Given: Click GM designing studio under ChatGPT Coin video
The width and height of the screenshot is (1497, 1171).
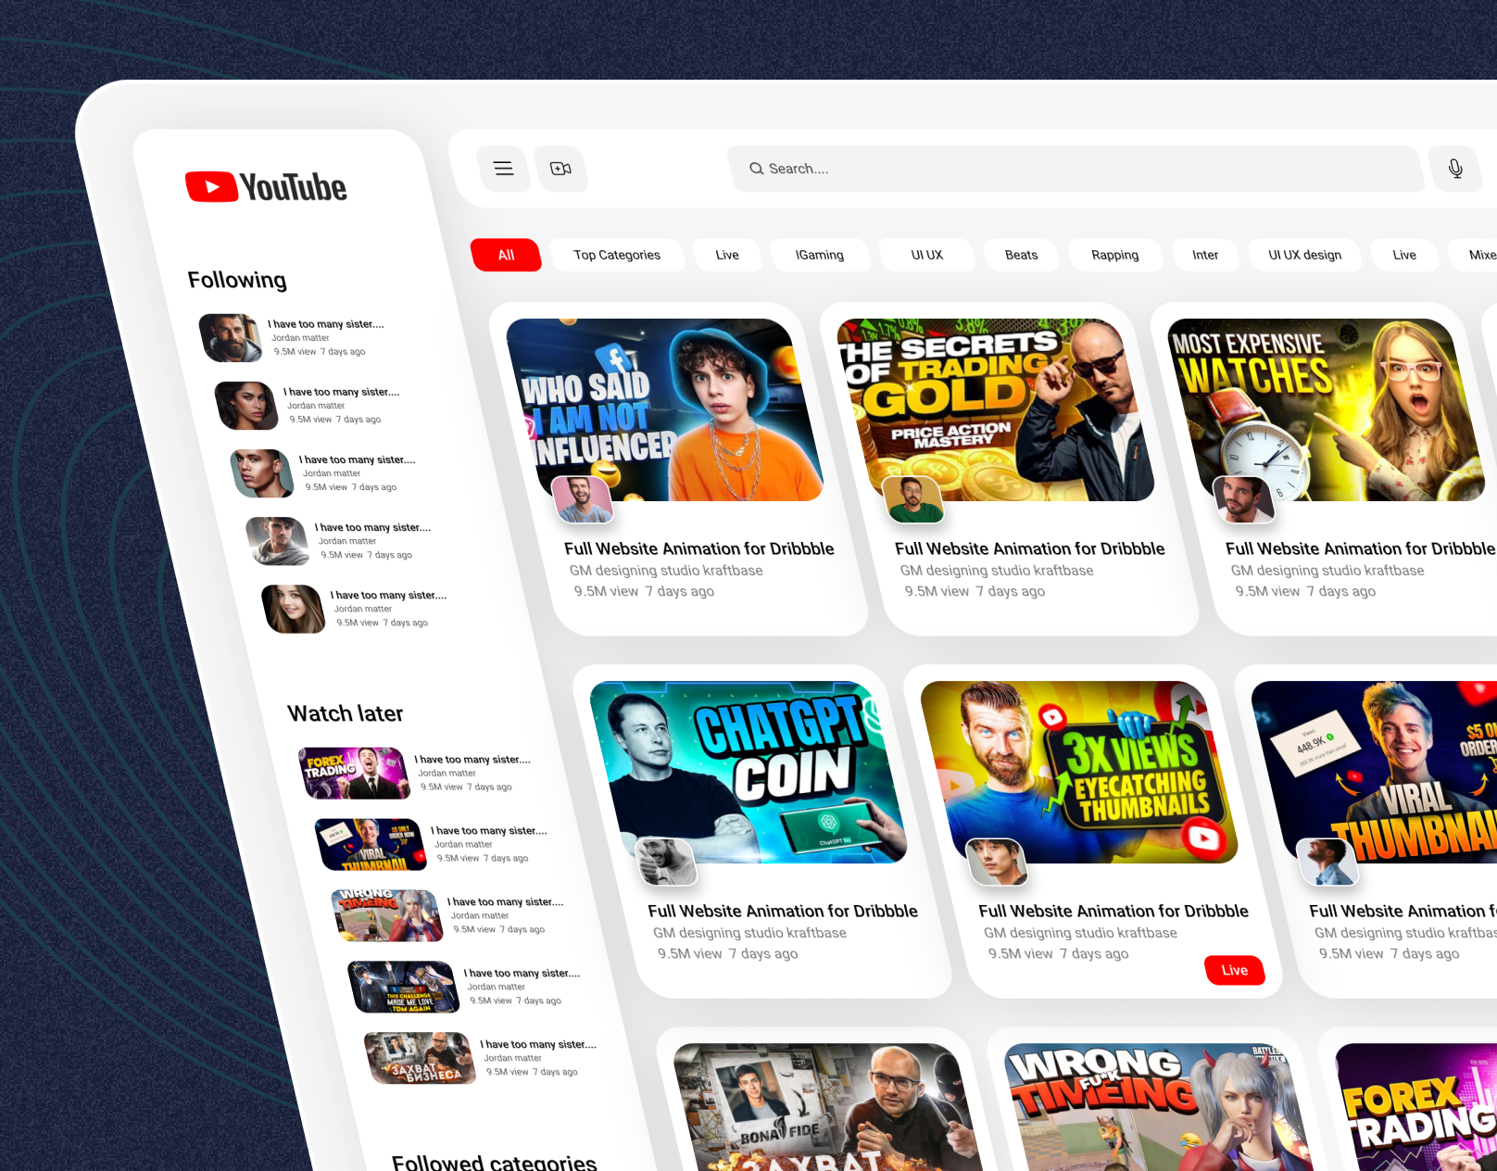Looking at the screenshot, I should (749, 933).
